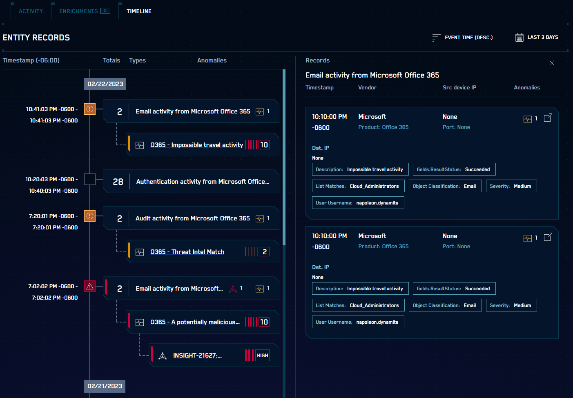Viewport: 573px width, 398px height.
Task: Click anomaly icon beside O365 Threat Intel Match
Action: click(140, 252)
